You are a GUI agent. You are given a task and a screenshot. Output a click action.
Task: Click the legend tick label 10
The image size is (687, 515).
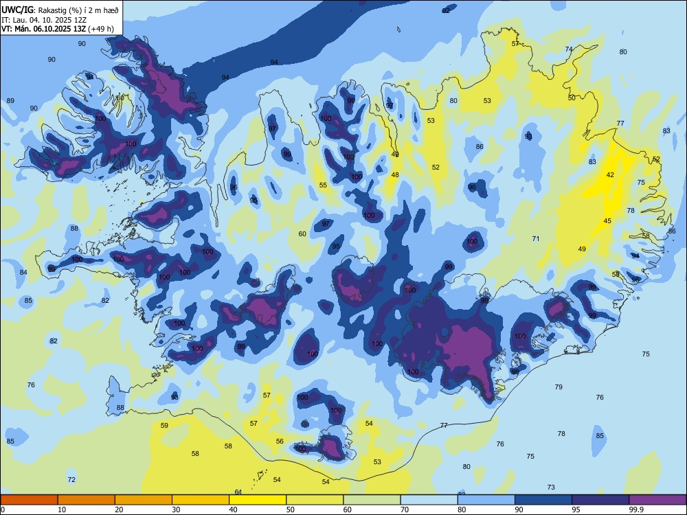62,510
